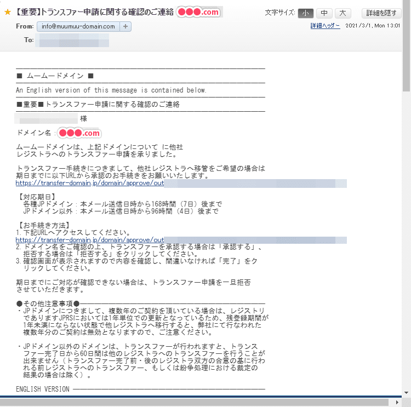Image resolution: width=411 pixels, height=407 pixels.
Task: Click the 詳細を隠す button
Action: [x=381, y=13]
